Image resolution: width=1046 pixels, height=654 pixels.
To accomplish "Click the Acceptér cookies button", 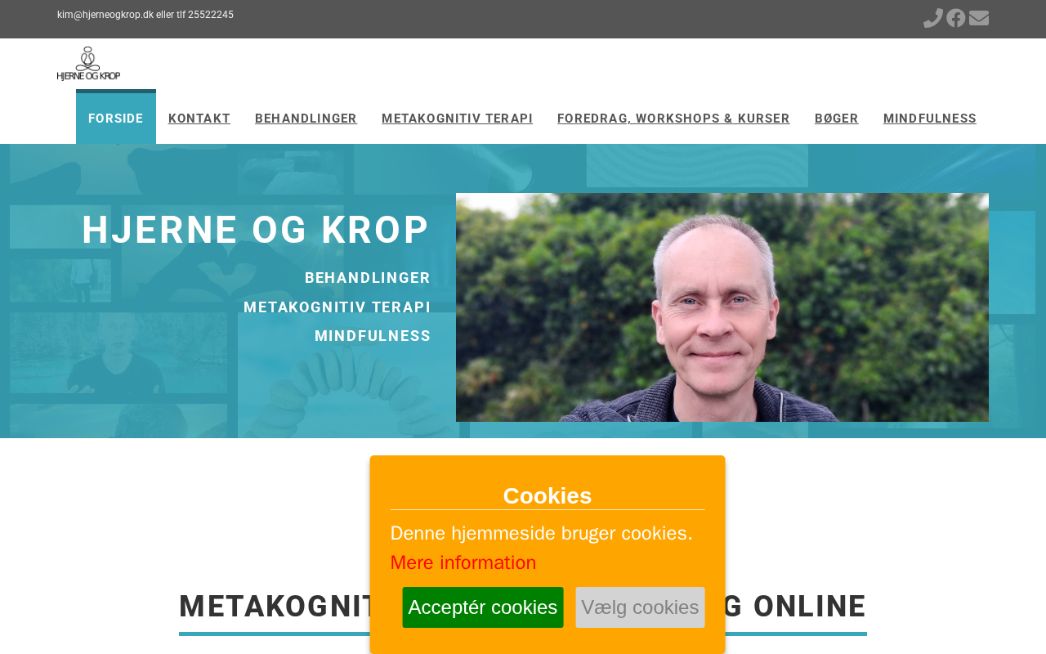I will point(483,607).
